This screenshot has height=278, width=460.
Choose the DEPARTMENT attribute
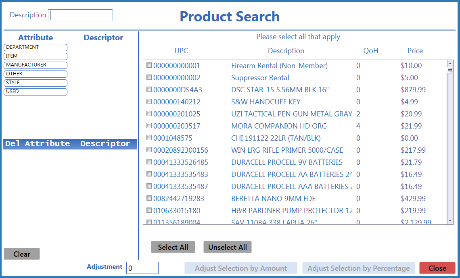click(36, 48)
